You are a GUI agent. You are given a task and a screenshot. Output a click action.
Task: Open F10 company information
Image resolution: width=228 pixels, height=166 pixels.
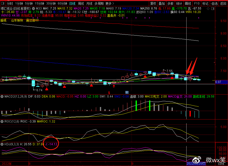(197, 3)
